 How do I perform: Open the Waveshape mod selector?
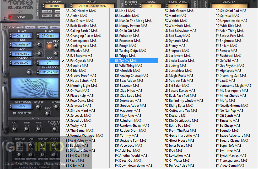22,44
